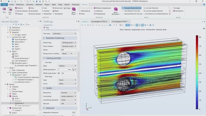
Task: Add a Mesh plot from ribbon
Action: (x=56, y=11)
